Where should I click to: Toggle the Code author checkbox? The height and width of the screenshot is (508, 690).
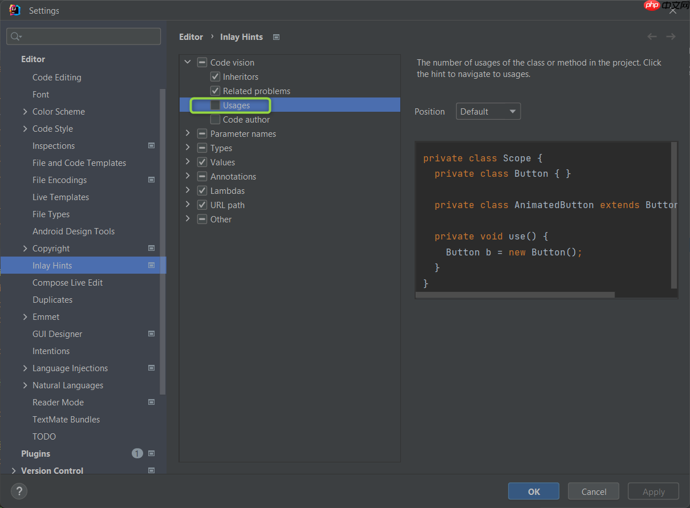tap(215, 120)
